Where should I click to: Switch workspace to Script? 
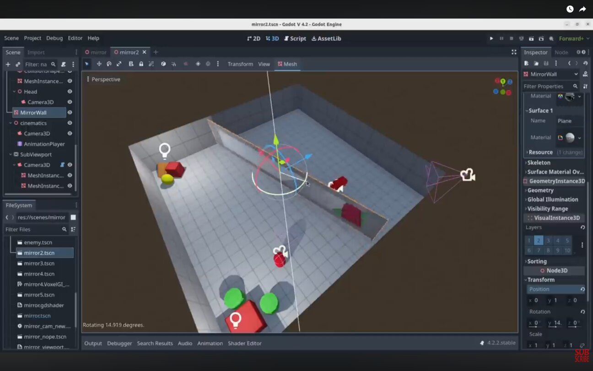click(x=295, y=38)
